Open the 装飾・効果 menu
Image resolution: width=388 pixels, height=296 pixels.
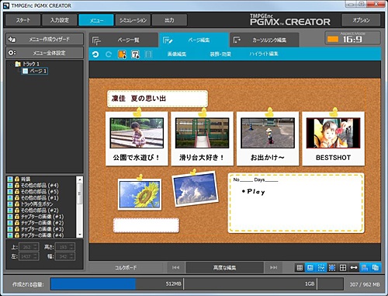(220, 54)
